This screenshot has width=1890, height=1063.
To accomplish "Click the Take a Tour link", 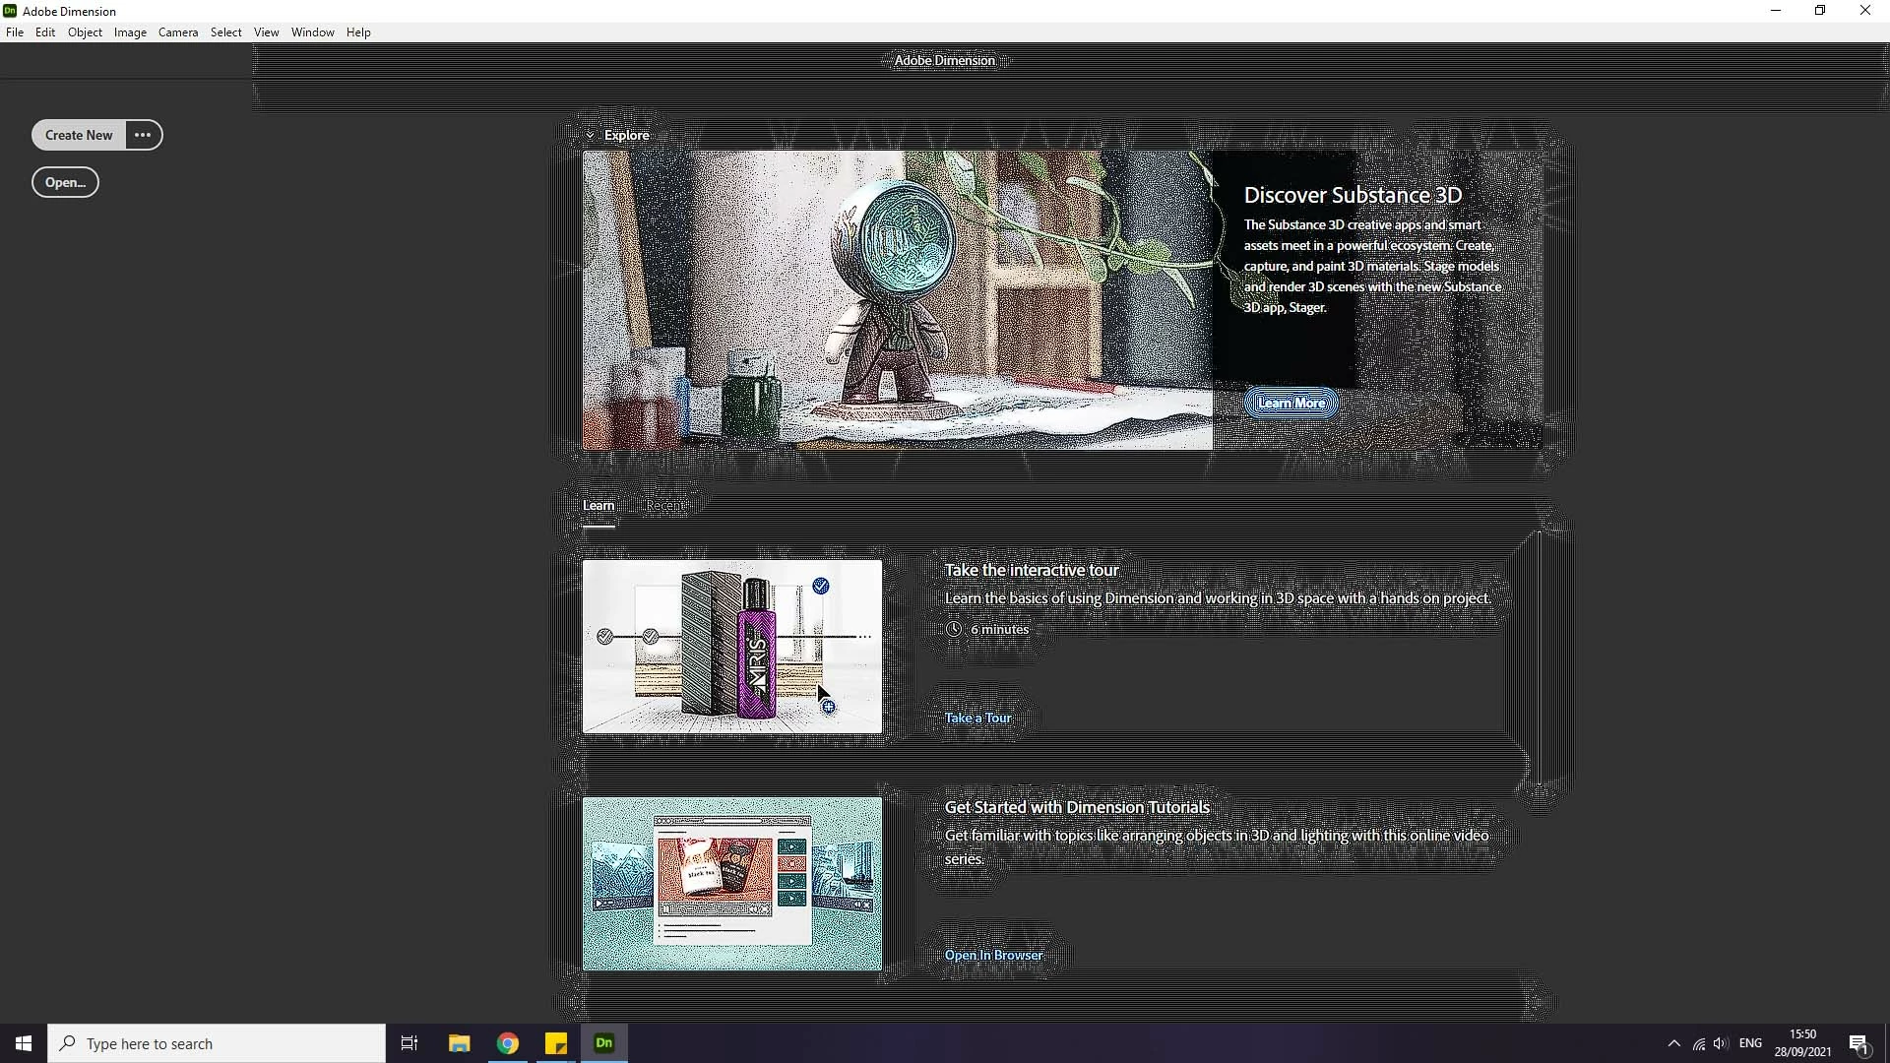I will click(977, 718).
